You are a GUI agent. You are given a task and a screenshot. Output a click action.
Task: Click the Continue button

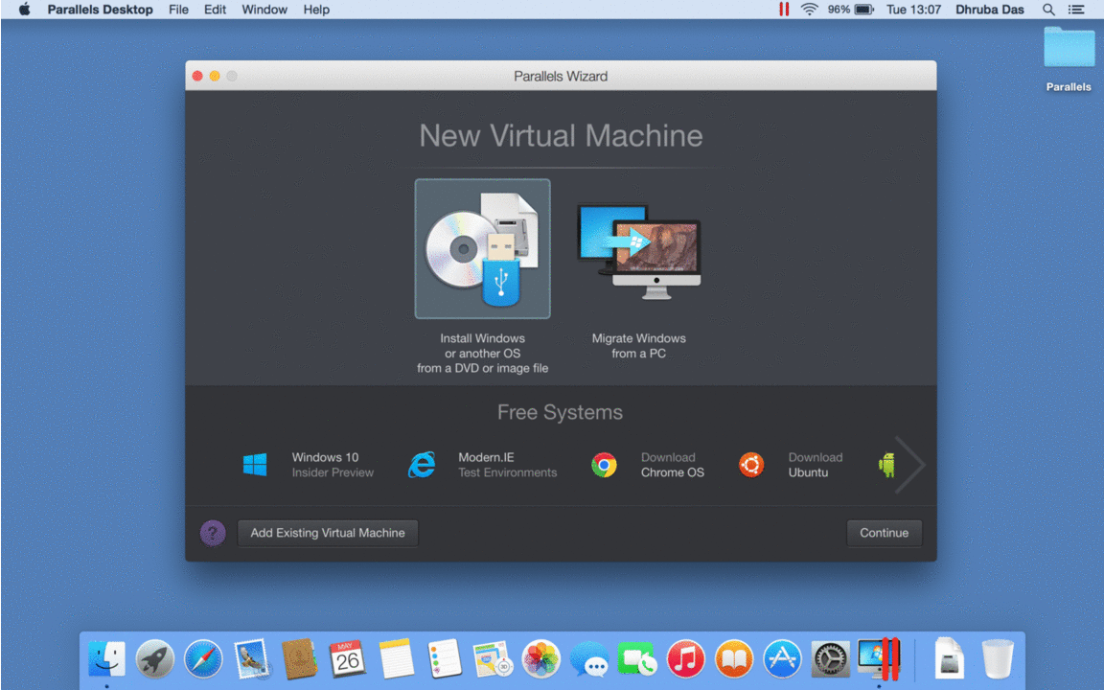[x=884, y=533]
